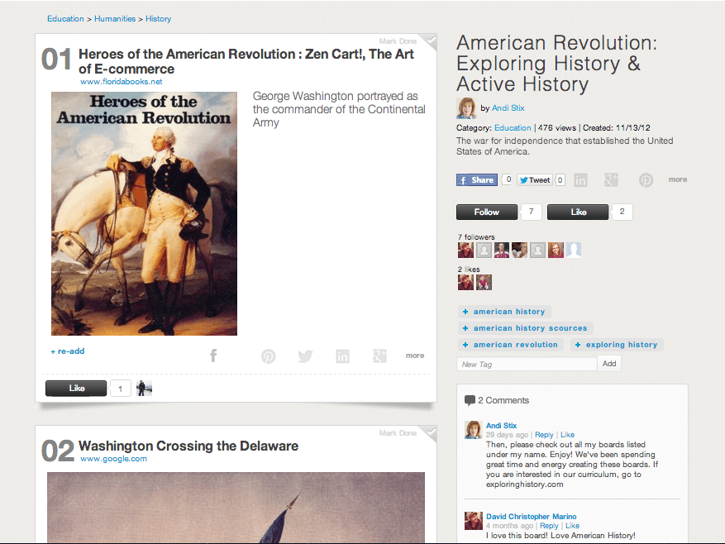Open Washington Crossing the Delaware painting image

pos(236,508)
